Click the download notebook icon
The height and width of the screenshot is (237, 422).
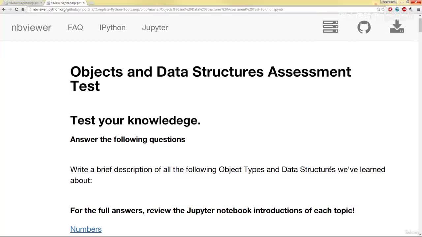click(397, 27)
